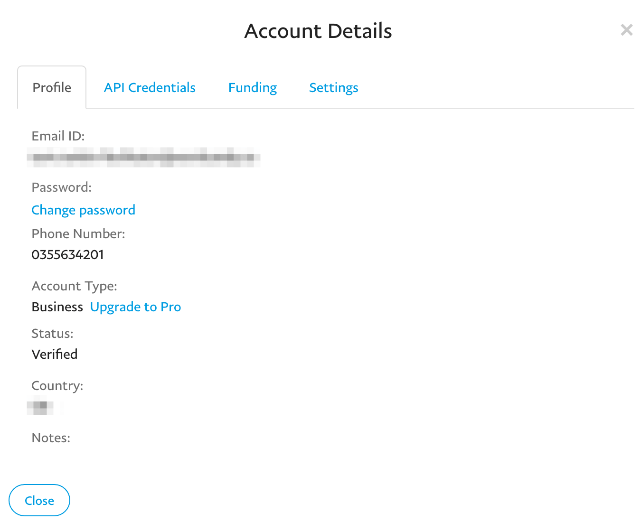Switch to the Profile tab
This screenshot has height=522, width=641.
coord(52,88)
